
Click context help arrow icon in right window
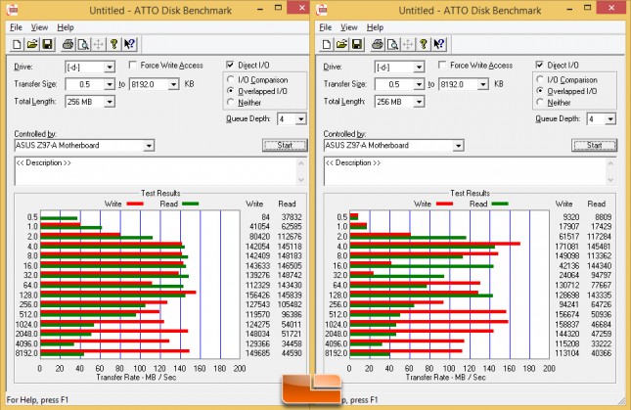[x=439, y=44]
